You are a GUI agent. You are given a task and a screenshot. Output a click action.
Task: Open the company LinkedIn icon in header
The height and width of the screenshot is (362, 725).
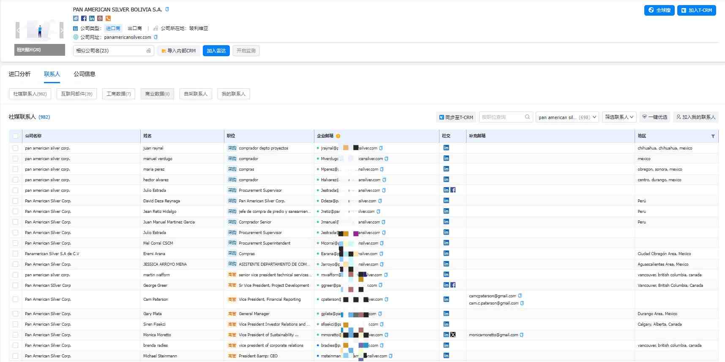pos(92,18)
